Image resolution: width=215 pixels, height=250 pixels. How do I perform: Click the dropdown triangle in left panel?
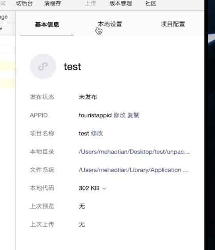click(x=1, y=29)
